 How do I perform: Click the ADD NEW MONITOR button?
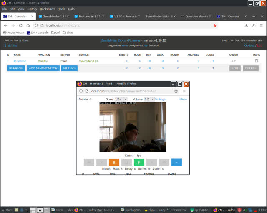click(43, 68)
